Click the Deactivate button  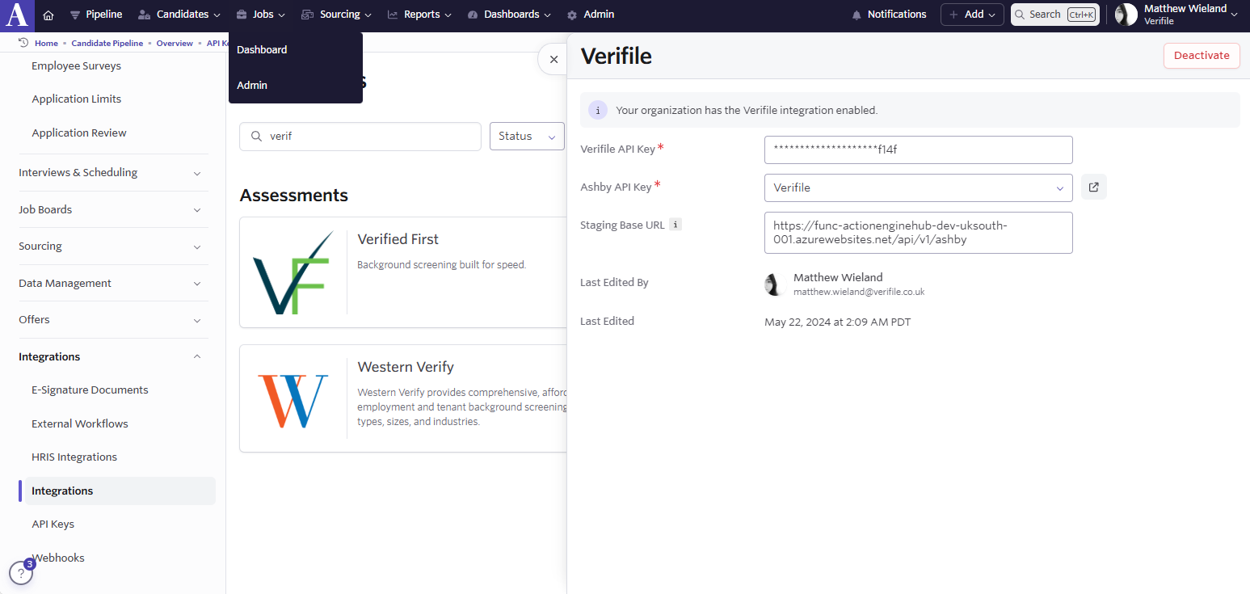1202,56
